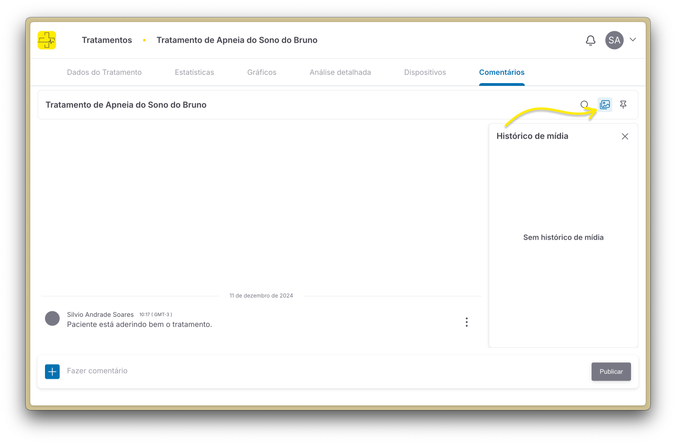Close the Histórico de mídia panel

(x=625, y=136)
